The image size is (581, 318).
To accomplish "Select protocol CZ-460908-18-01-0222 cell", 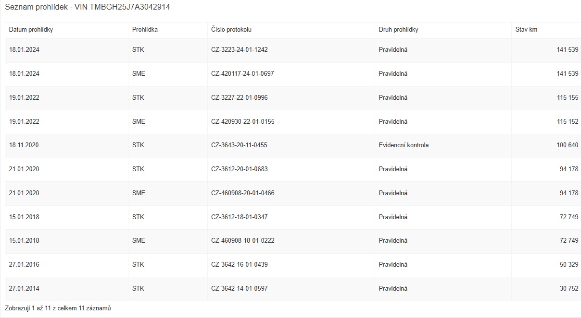I will click(242, 241).
